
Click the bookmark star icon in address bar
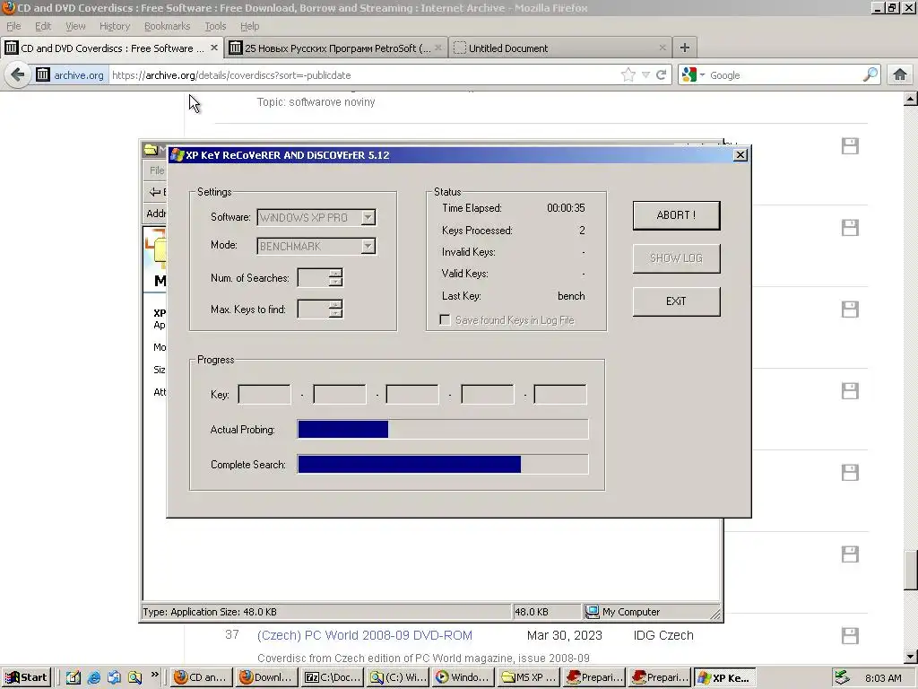coord(628,74)
